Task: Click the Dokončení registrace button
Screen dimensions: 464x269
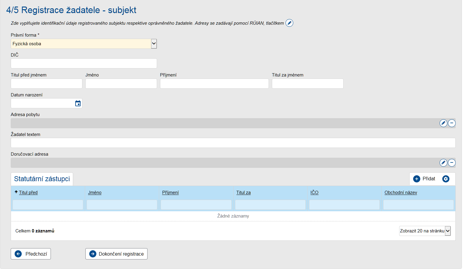Action: pyautogui.click(x=116, y=254)
